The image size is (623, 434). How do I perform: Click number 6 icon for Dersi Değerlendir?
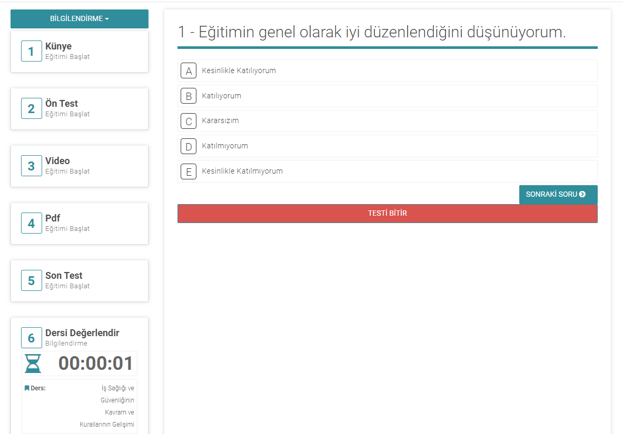(x=31, y=338)
